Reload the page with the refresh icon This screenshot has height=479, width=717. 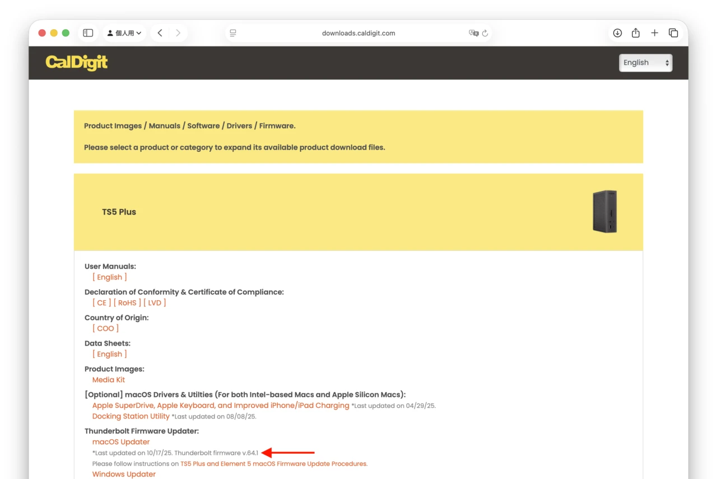[x=485, y=33]
